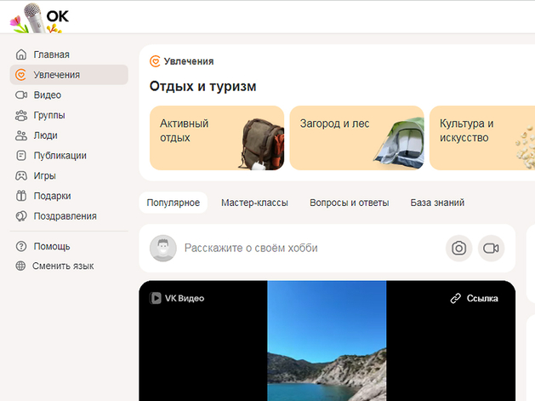This screenshot has width=535, height=401.
Task: Switch to the Мастер-классы tab
Action: pyautogui.click(x=254, y=203)
